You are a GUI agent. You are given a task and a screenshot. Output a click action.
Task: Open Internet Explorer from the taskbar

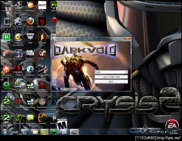25,132
